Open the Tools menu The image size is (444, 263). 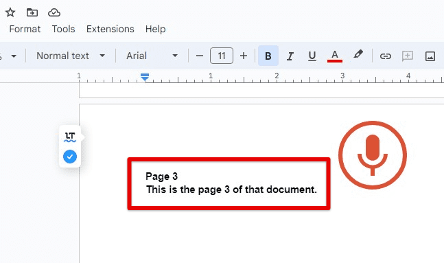pyautogui.click(x=63, y=29)
